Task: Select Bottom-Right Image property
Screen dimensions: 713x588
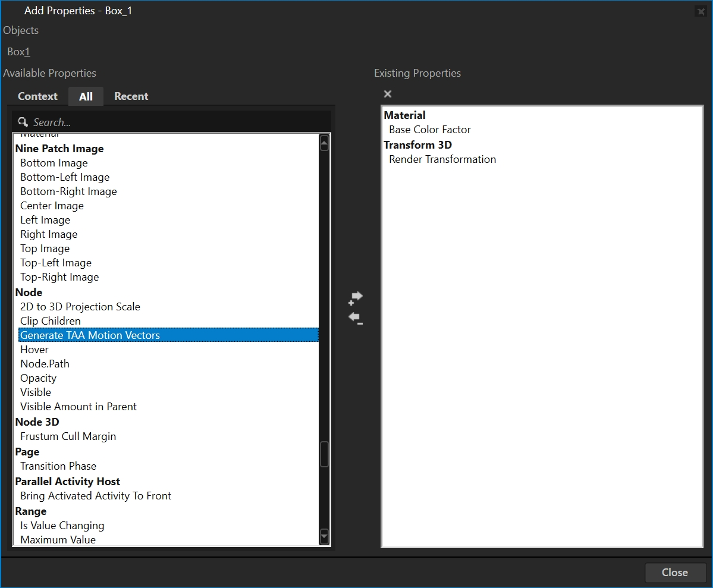Action: click(68, 191)
